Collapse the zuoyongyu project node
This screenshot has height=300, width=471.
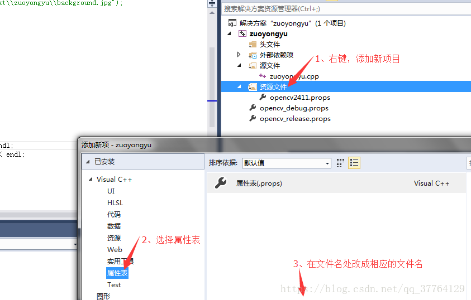coord(230,33)
